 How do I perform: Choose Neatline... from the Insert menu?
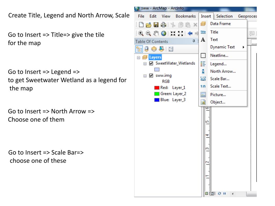click(223, 56)
